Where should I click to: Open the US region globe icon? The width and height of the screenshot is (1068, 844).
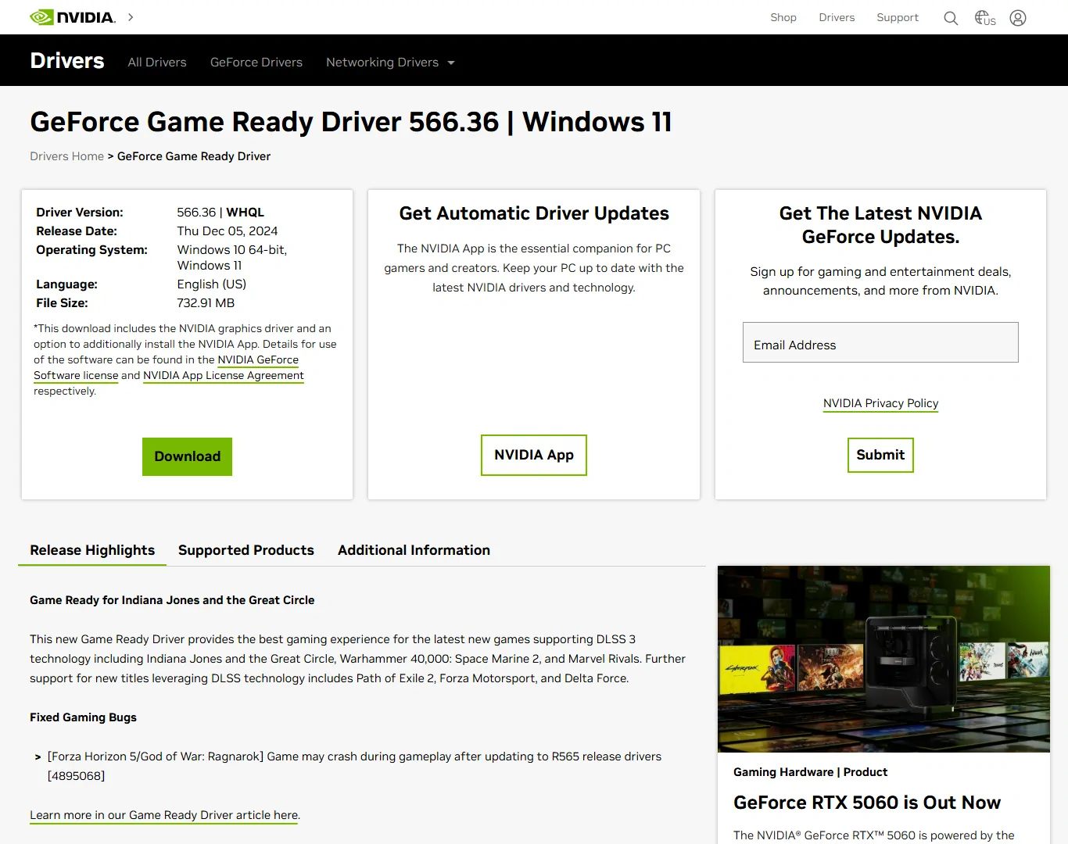click(985, 18)
